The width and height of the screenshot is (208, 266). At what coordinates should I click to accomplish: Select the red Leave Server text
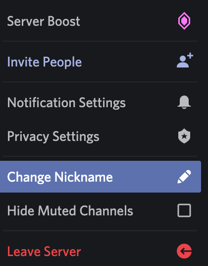tap(44, 252)
